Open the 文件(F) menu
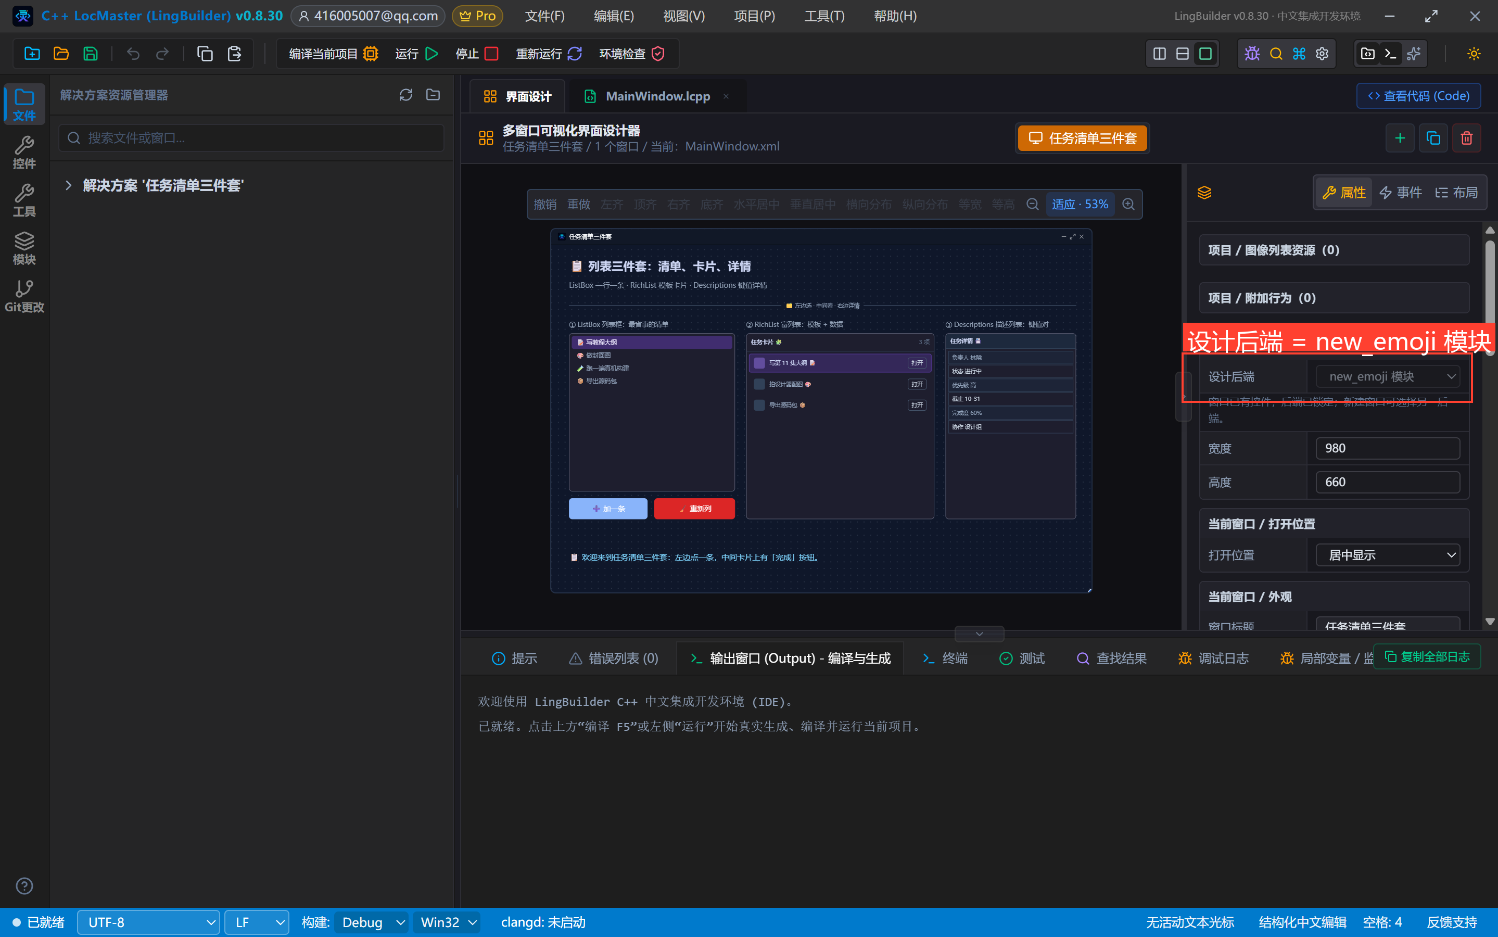The image size is (1498, 937). (x=544, y=16)
